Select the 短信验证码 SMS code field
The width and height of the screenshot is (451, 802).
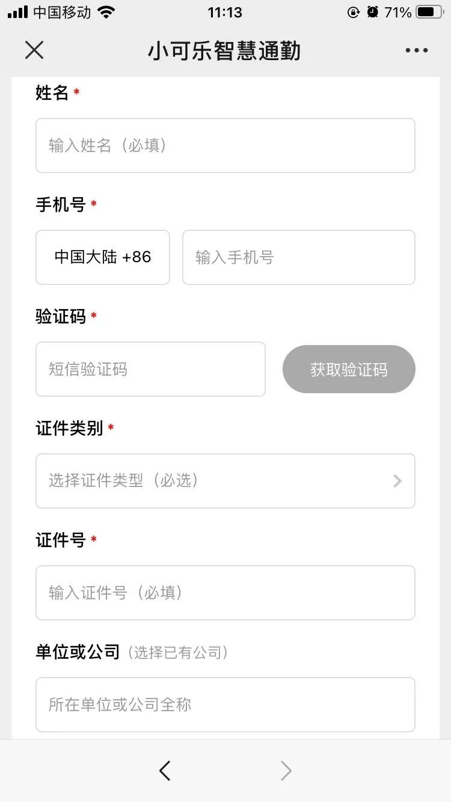[x=150, y=369]
